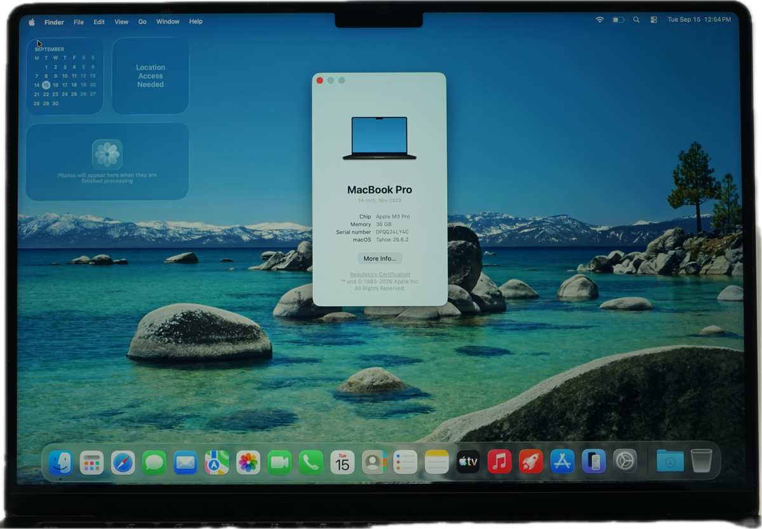Screen dimensions: 762x529
Task: Click SEPTEMBER heading in calendar widget
Action: coord(50,49)
